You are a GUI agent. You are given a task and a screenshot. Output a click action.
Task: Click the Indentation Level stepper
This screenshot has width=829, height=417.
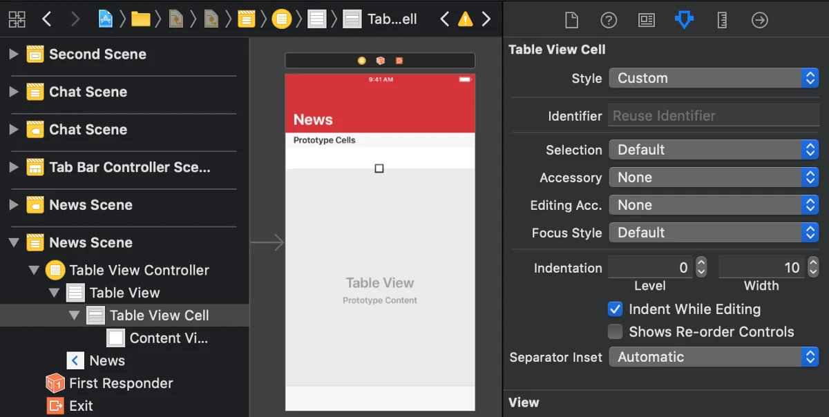[701, 268]
